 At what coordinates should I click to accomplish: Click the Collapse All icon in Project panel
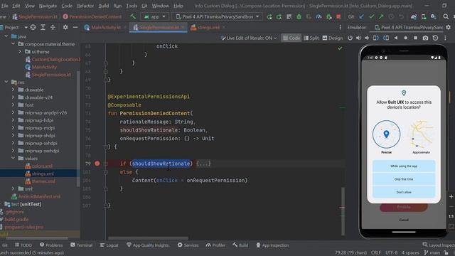coord(53,27)
